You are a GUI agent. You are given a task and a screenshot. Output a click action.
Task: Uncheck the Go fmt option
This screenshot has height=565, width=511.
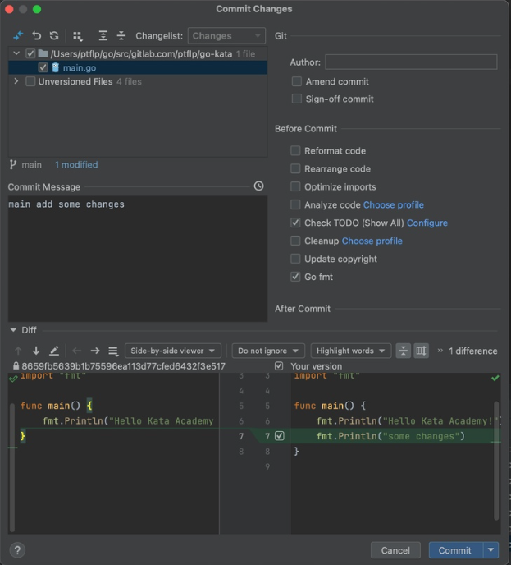coord(296,278)
